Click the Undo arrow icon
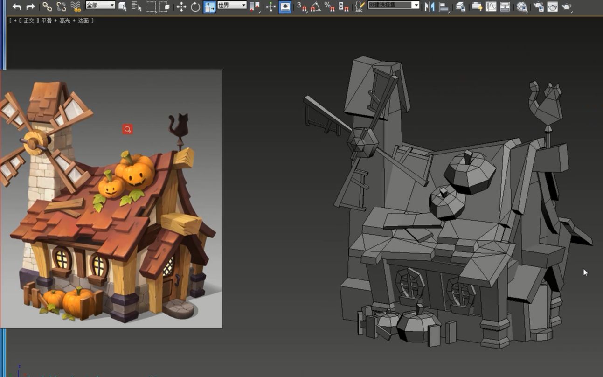The width and height of the screenshot is (603, 377). 17,7
